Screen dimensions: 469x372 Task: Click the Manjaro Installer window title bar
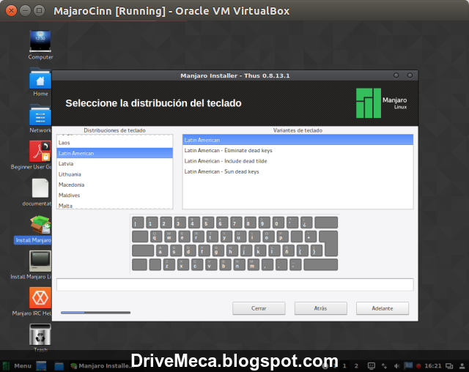pos(234,75)
